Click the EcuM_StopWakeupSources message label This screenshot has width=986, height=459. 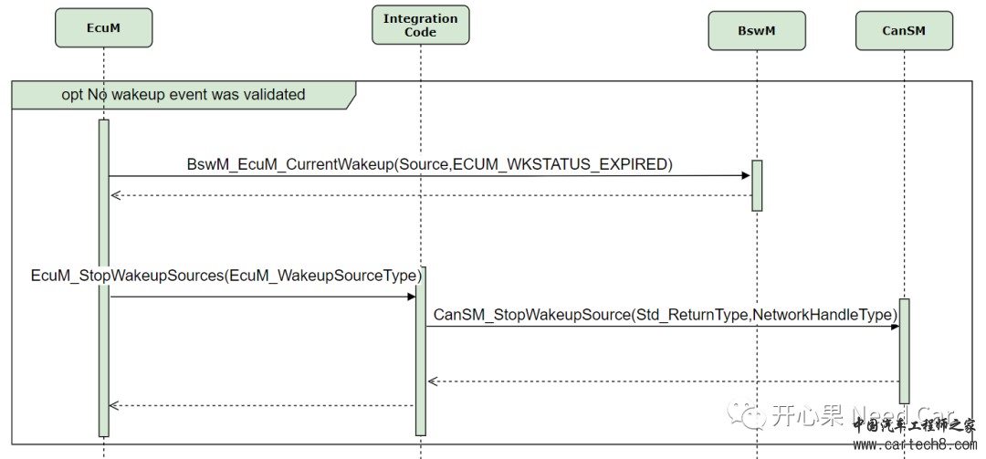point(226,276)
